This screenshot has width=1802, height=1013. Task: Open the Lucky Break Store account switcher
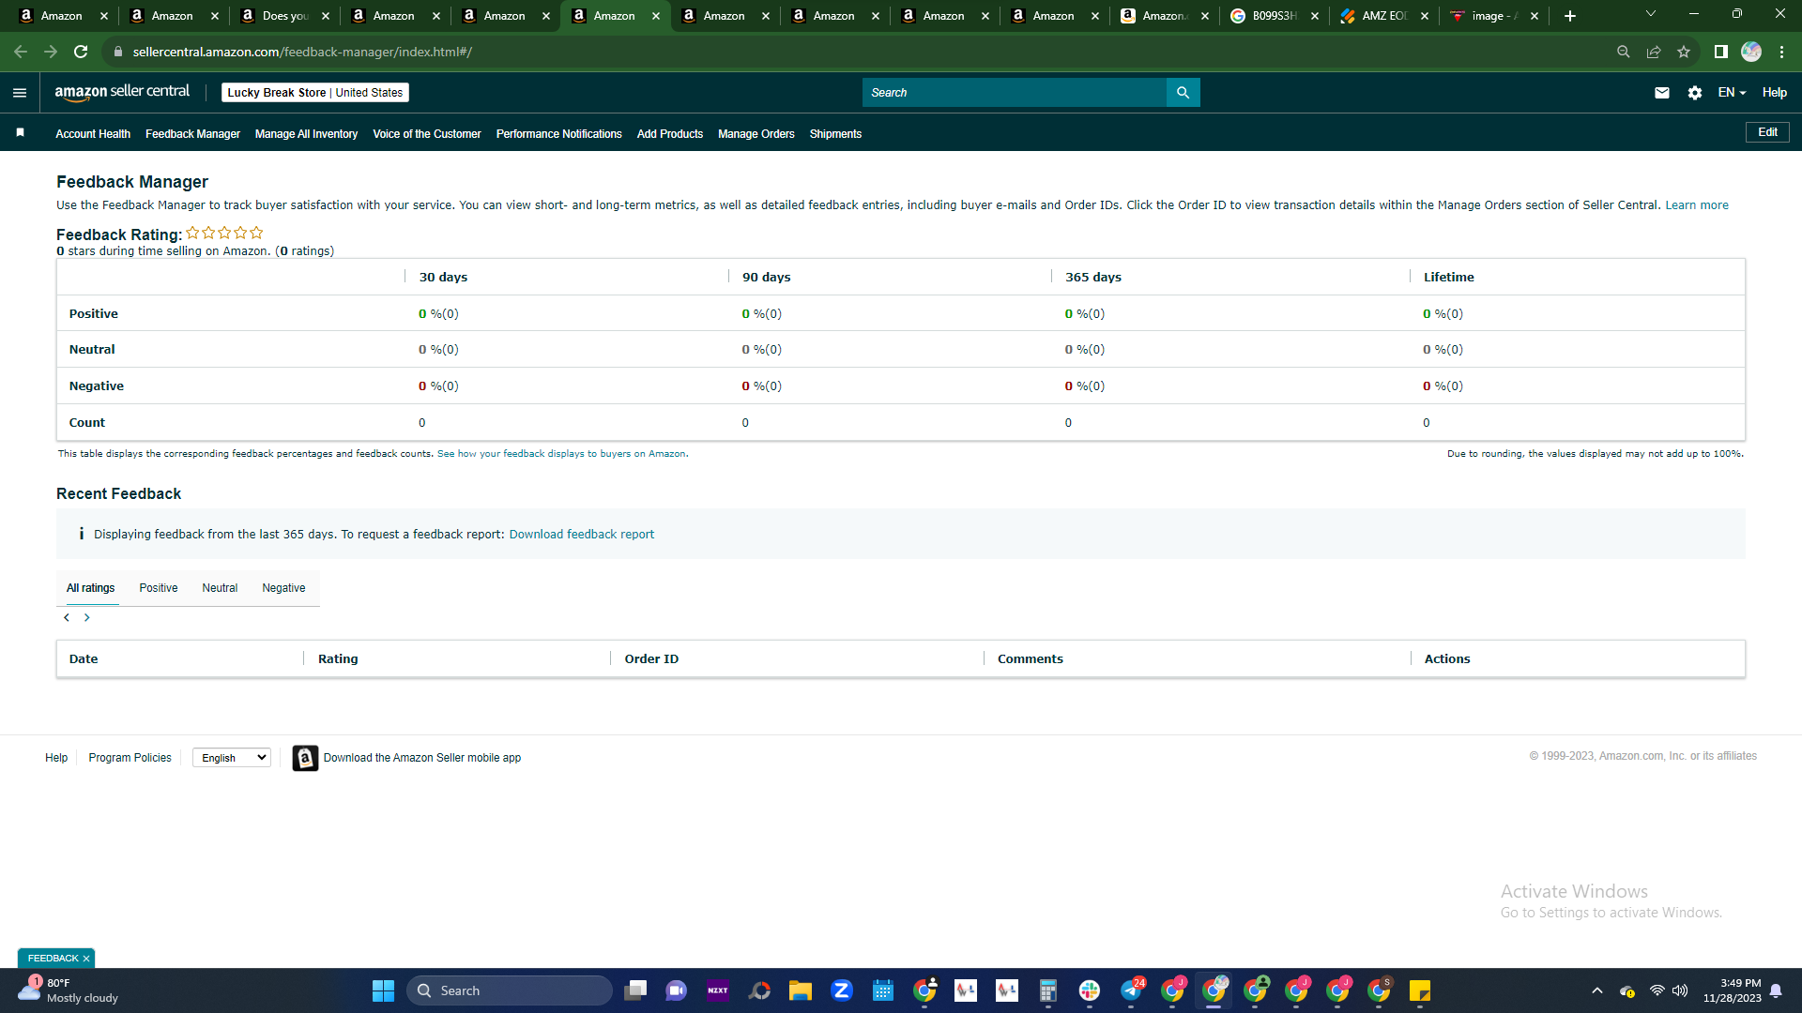tap(315, 93)
